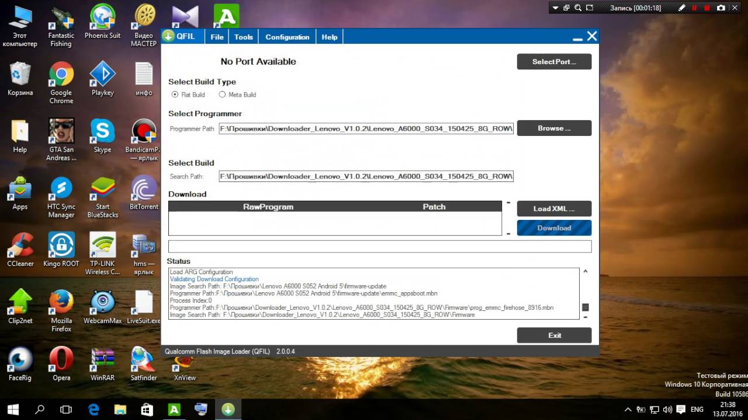Open the Windows Start menu
The image size is (748, 420).
tap(13, 409)
